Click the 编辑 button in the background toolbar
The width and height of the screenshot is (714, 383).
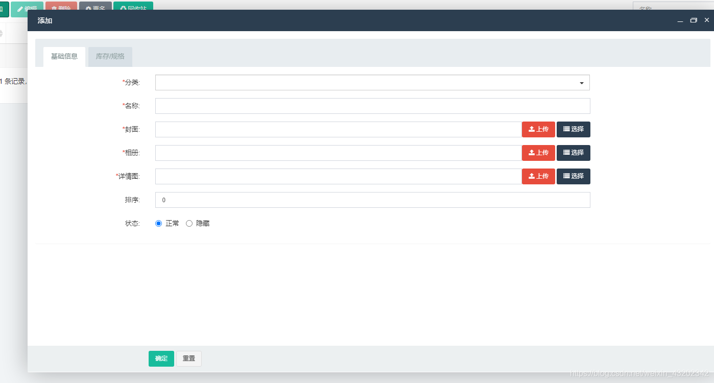[x=27, y=6]
